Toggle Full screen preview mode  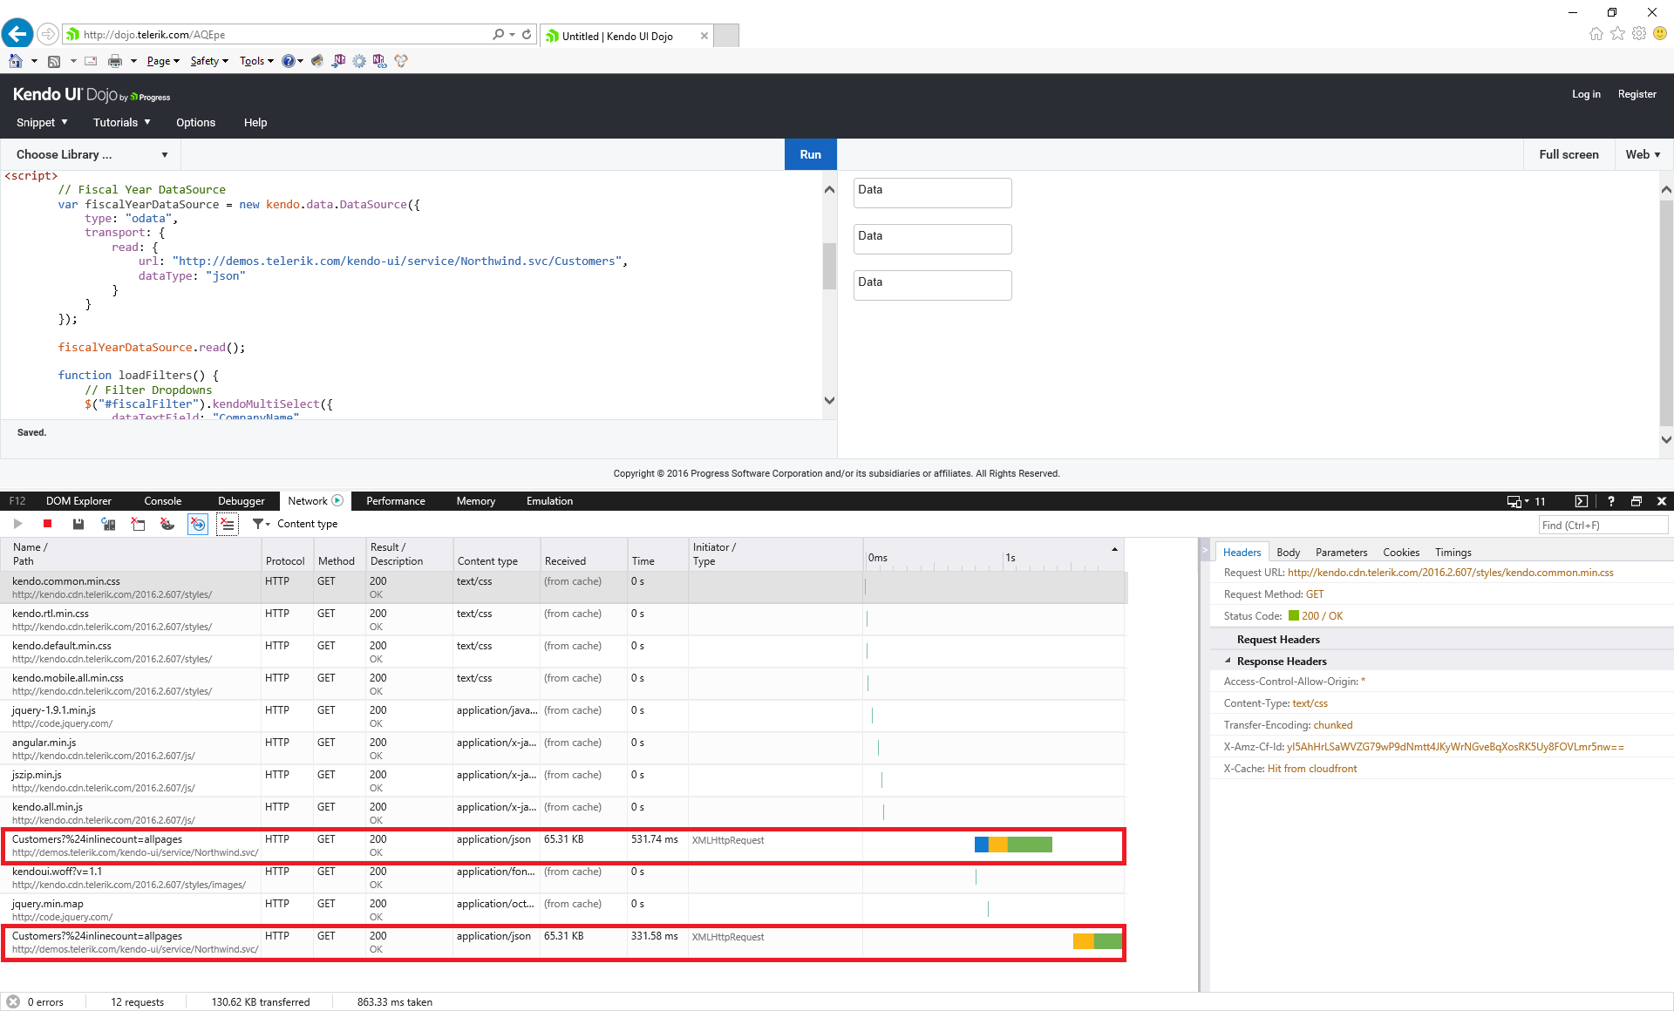pos(1569,155)
